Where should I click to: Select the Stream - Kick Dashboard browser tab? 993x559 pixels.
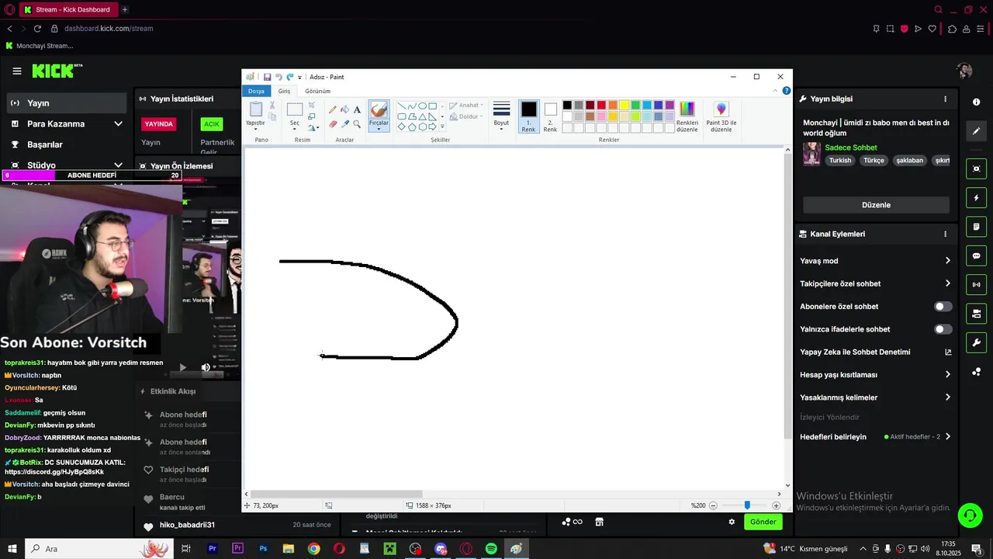click(67, 9)
